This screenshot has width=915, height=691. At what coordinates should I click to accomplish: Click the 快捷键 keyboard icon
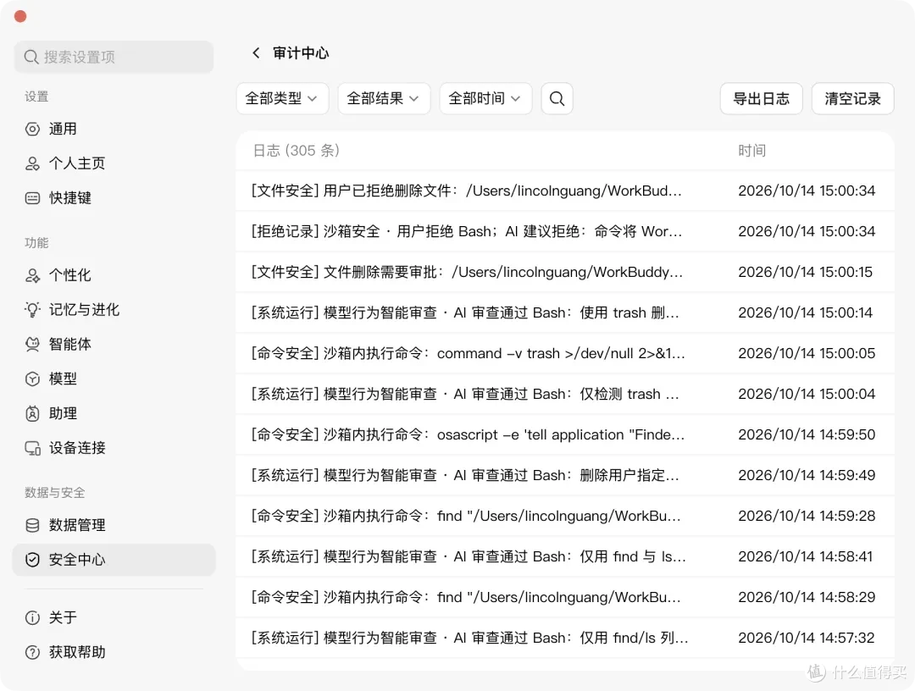(33, 198)
